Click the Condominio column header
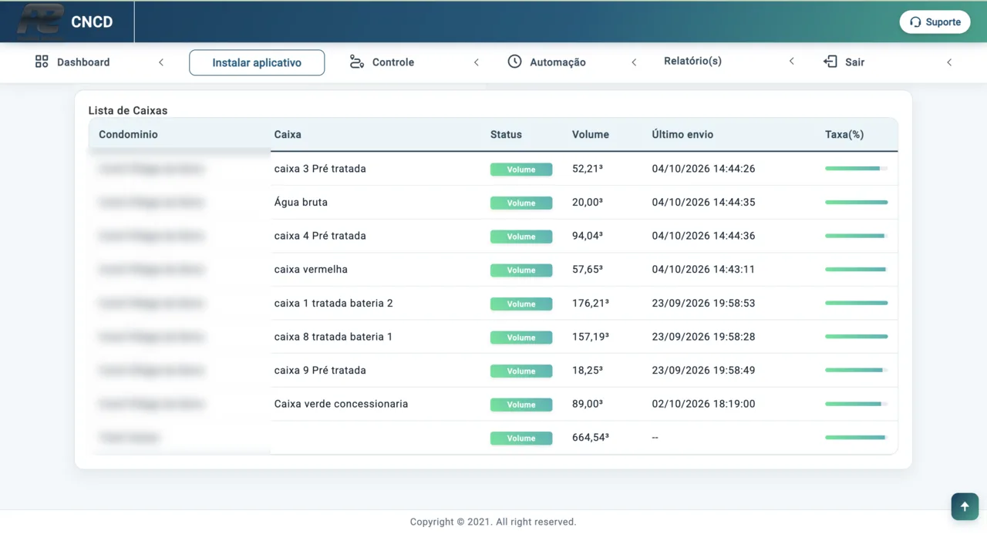This screenshot has height=534, width=987. (x=128, y=134)
